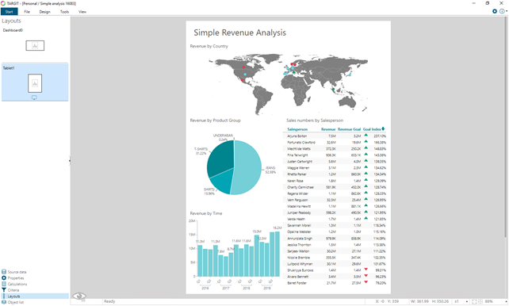The image size is (509, 306).
Task: Toggle the eye preview icon at bottom
Action: tap(78, 296)
